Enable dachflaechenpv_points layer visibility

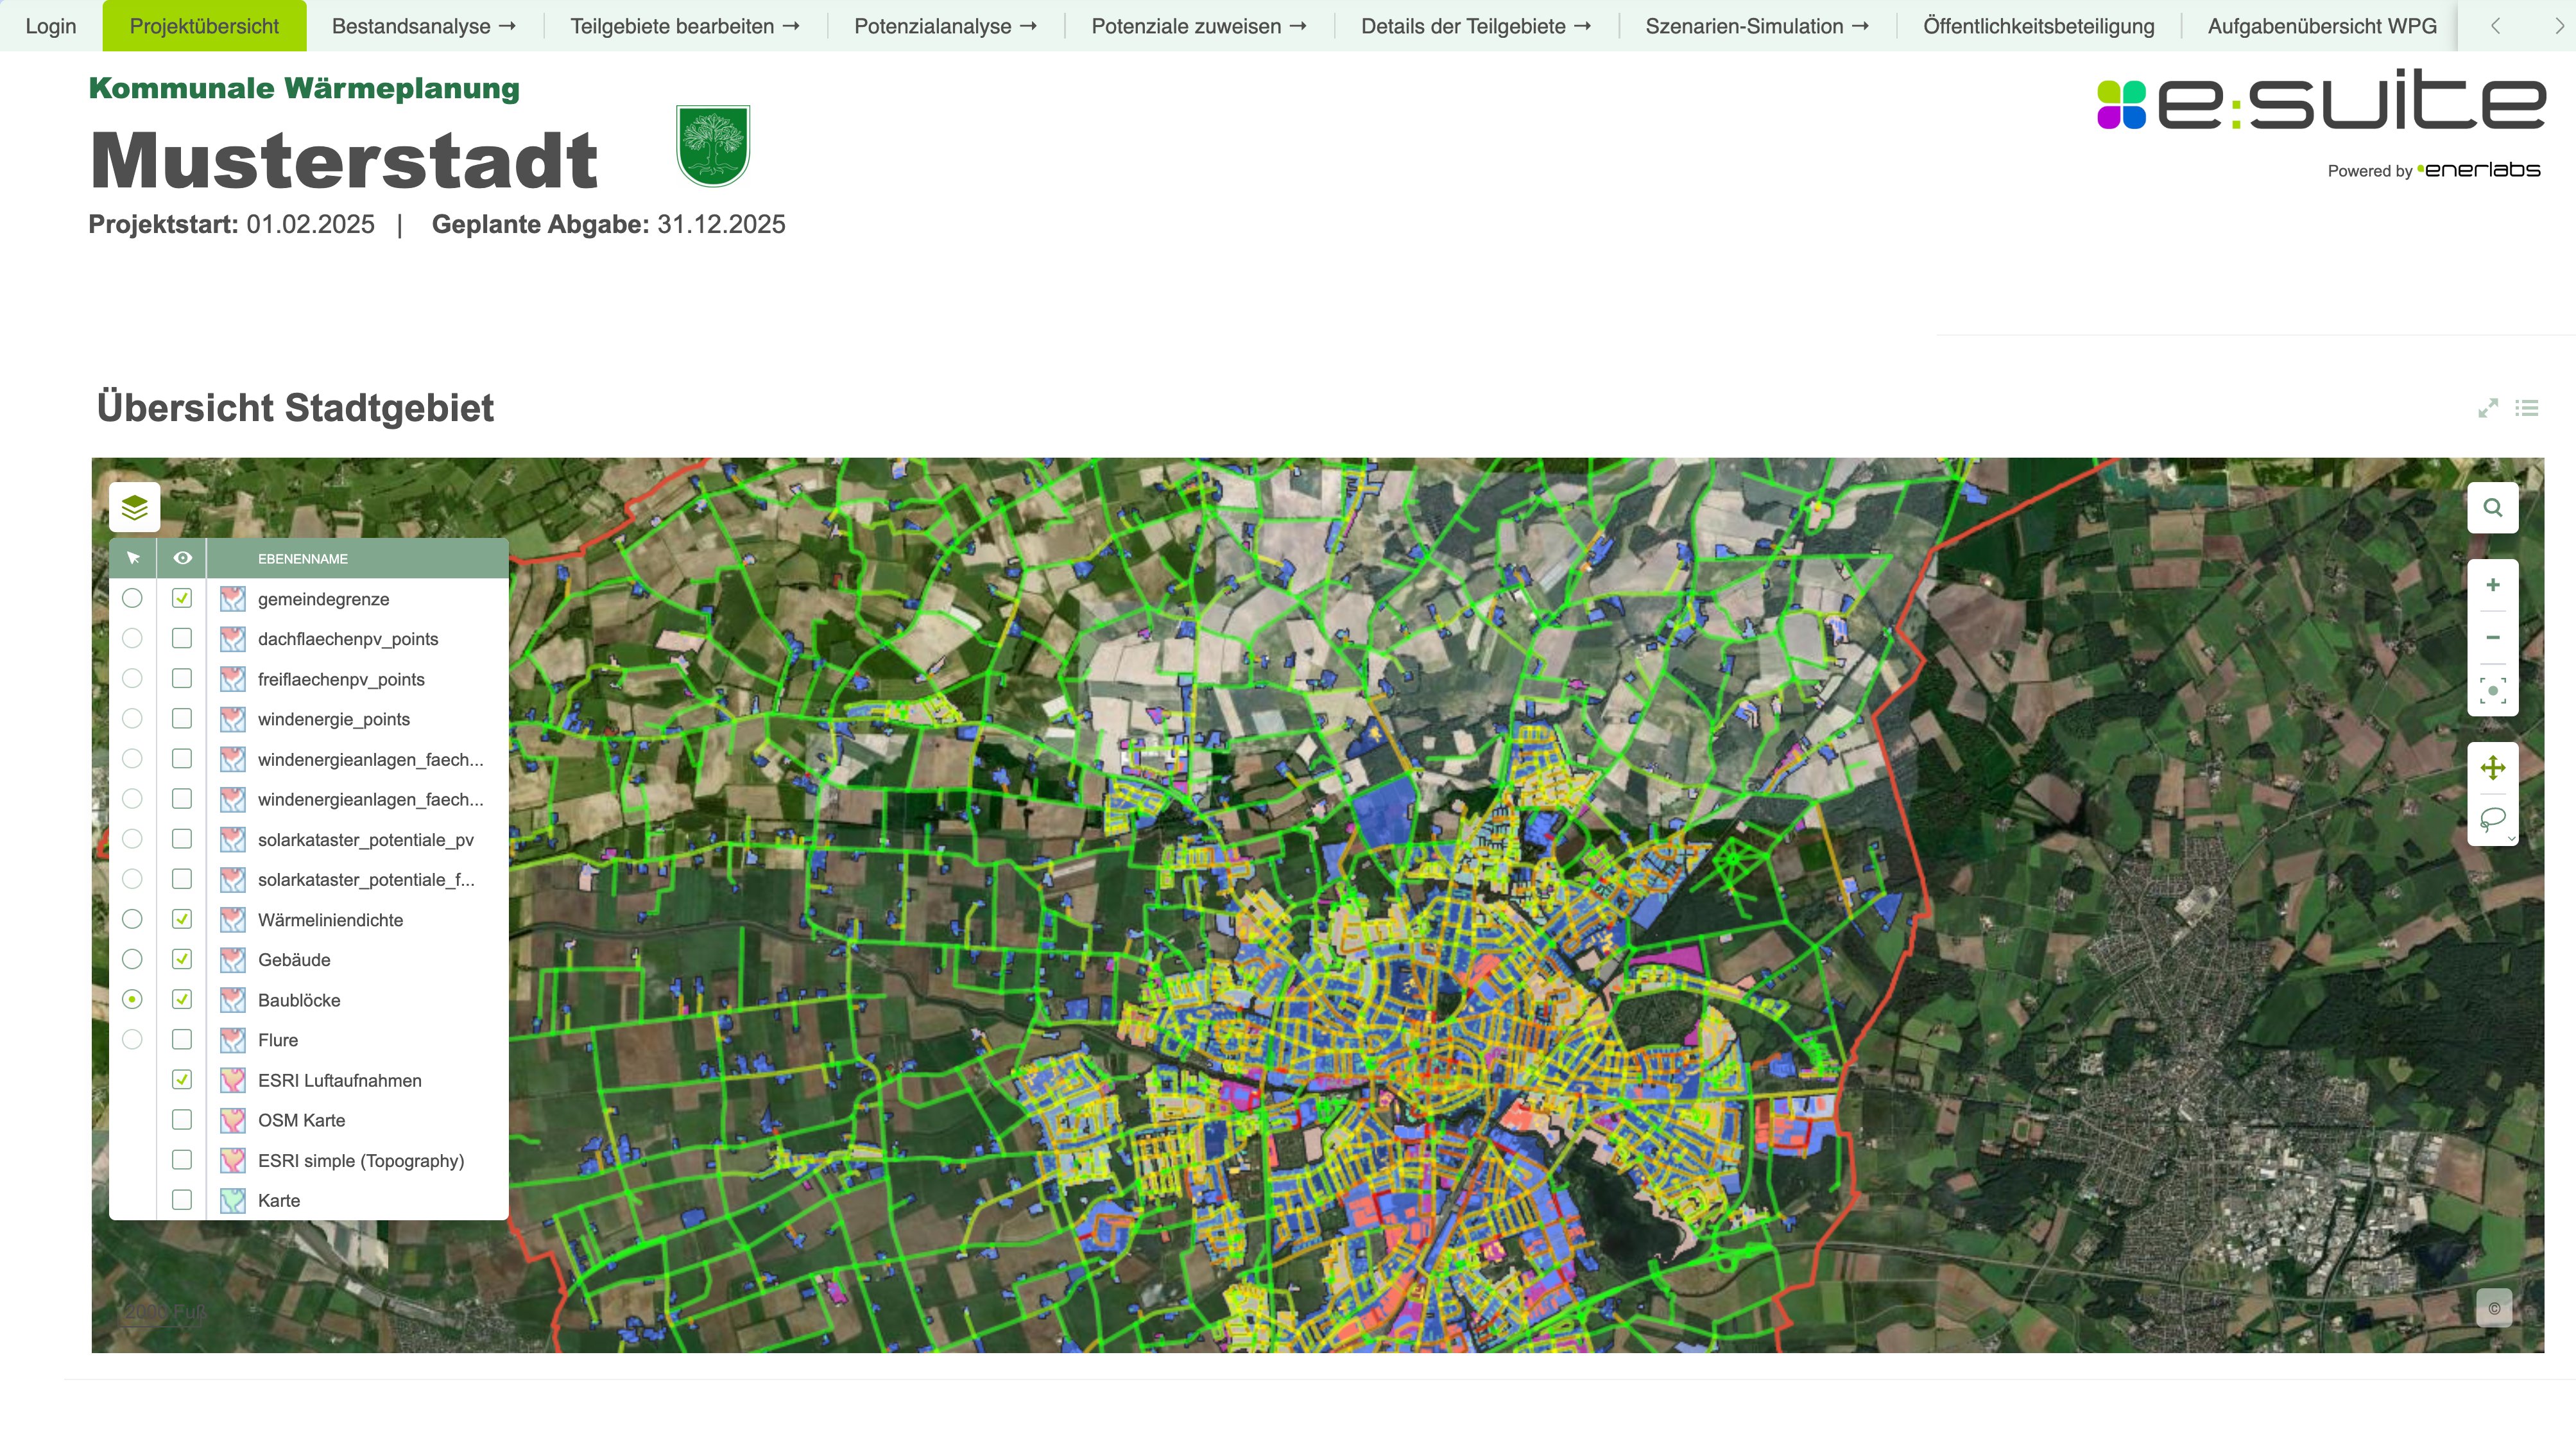[181, 638]
